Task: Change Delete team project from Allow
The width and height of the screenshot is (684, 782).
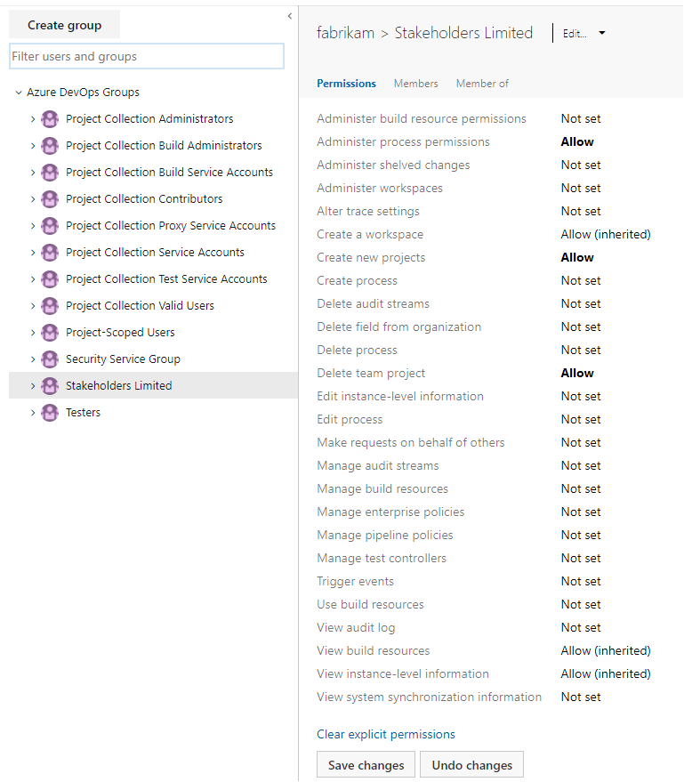Action: (x=576, y=373)
